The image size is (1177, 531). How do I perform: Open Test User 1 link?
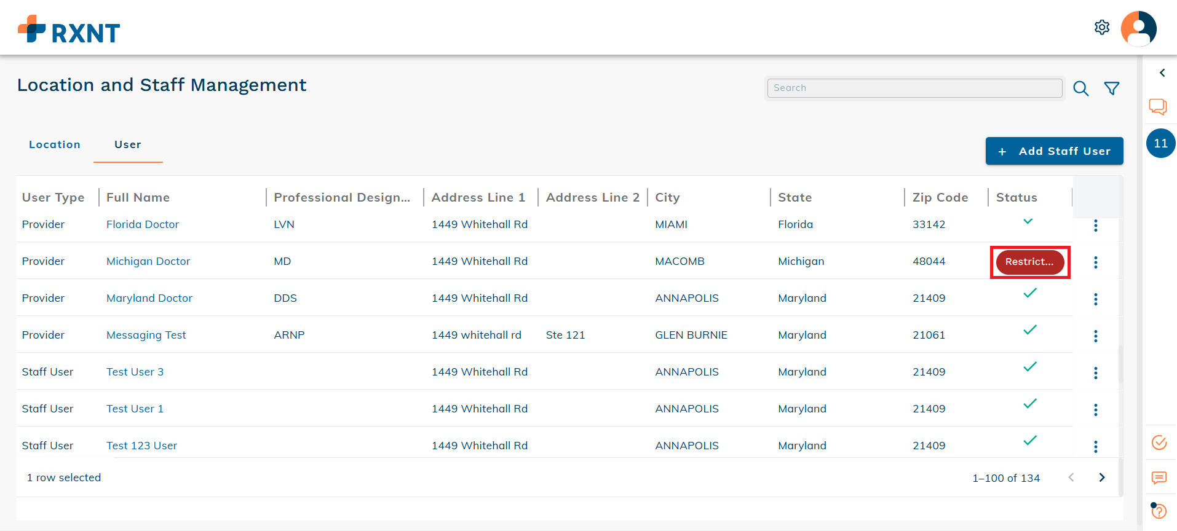point(135,409)
